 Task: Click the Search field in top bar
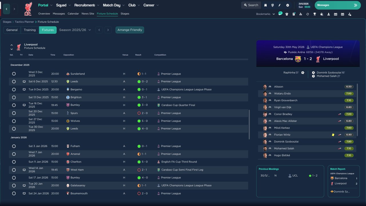click(x=251, y=5)
